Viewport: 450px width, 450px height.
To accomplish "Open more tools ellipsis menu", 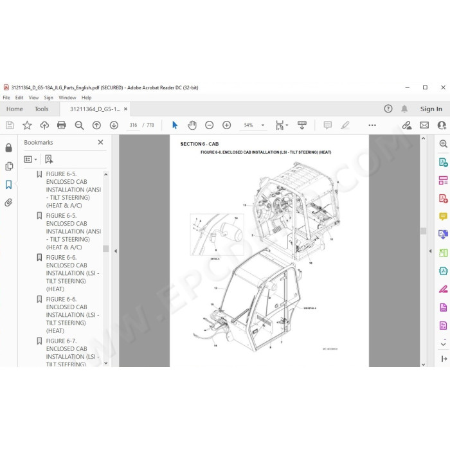I will pyautogui.click(x=372, y=125).
